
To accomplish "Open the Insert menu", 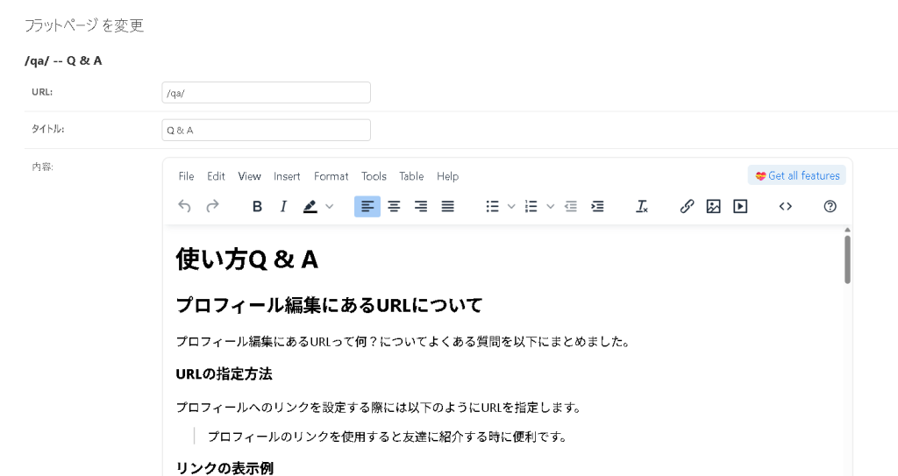I will click(287, 176).
